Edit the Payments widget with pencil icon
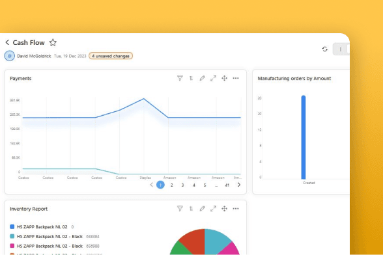The width and height of the screenshot is (383, 255). (x=202, y=78)
